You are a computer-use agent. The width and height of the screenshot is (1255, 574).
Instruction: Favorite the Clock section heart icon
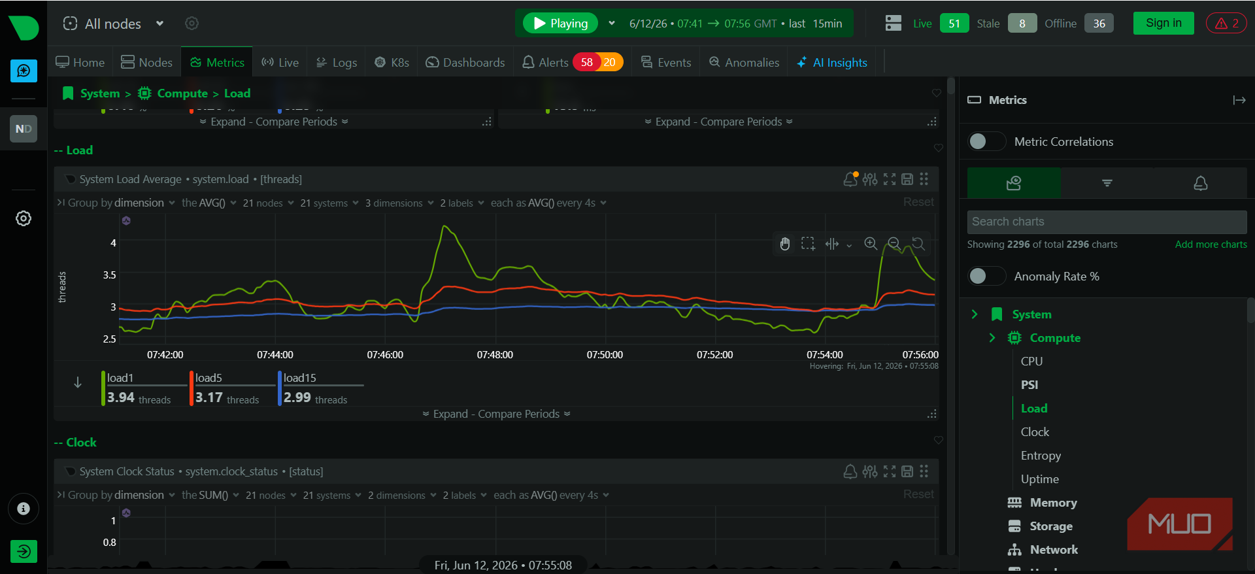[939, 441]
